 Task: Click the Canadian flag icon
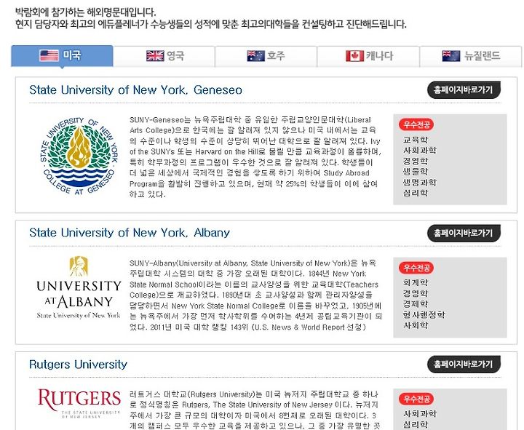coord(354,56)
